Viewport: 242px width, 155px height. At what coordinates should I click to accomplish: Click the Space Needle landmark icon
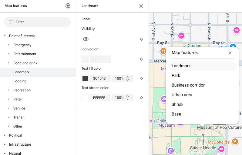(x=203, y=139)
